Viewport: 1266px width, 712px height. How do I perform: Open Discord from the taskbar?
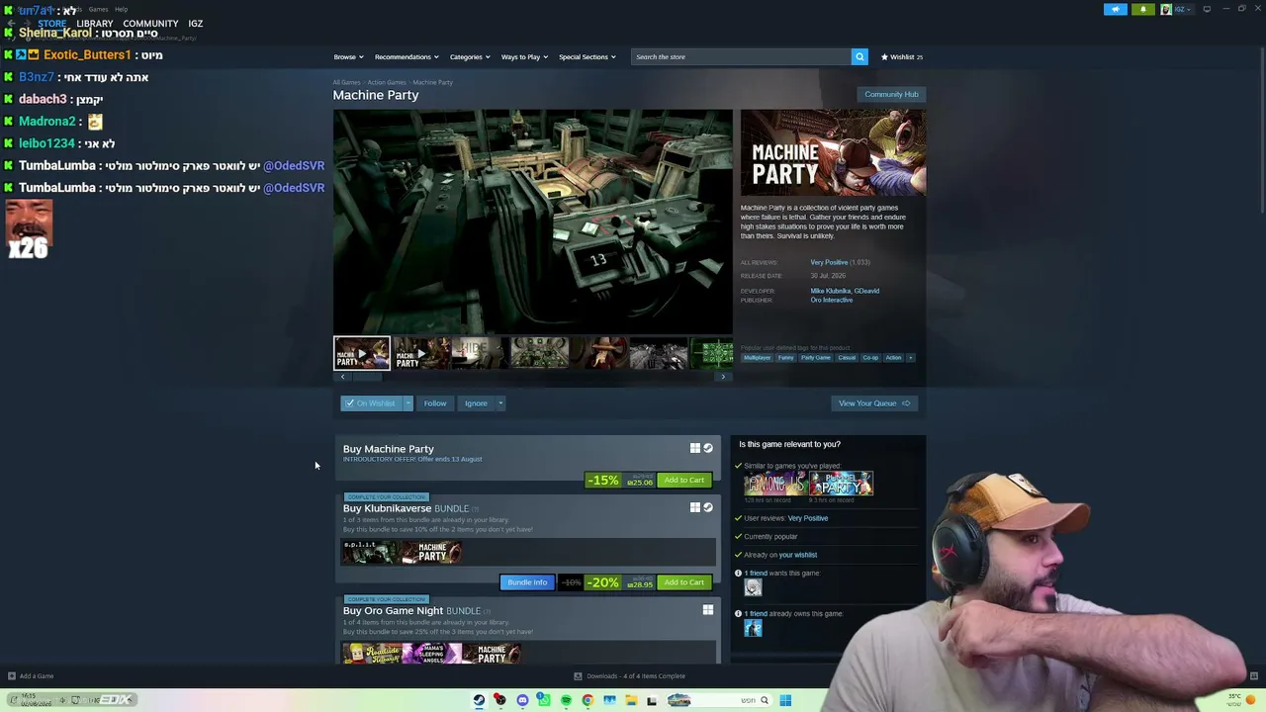(522, 700)
